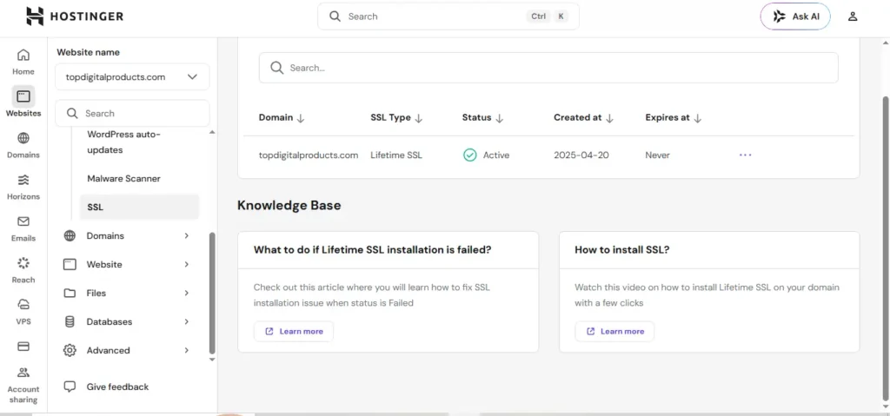Click the user profile icon
Screen dimensions: 890x416
pos(852,17)
